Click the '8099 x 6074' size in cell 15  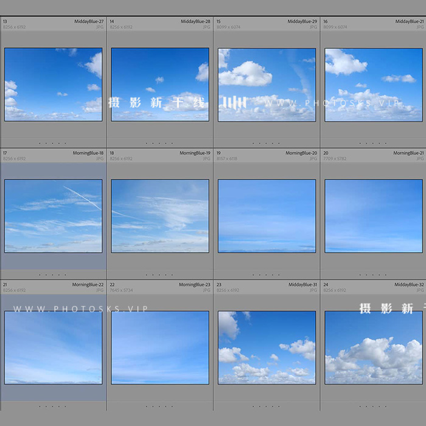(228, 27)
